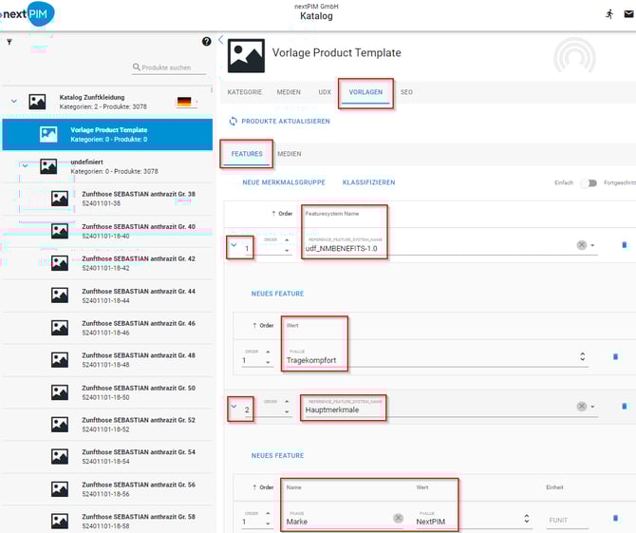The height and width of the screenshot is (533, 636).
Task: Switch to the Kategorie tab
Action: pyautogui.click(x=245, y=92)
